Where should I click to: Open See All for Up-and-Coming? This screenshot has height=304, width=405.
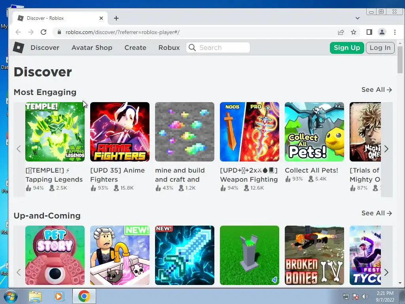click(377, 213)
